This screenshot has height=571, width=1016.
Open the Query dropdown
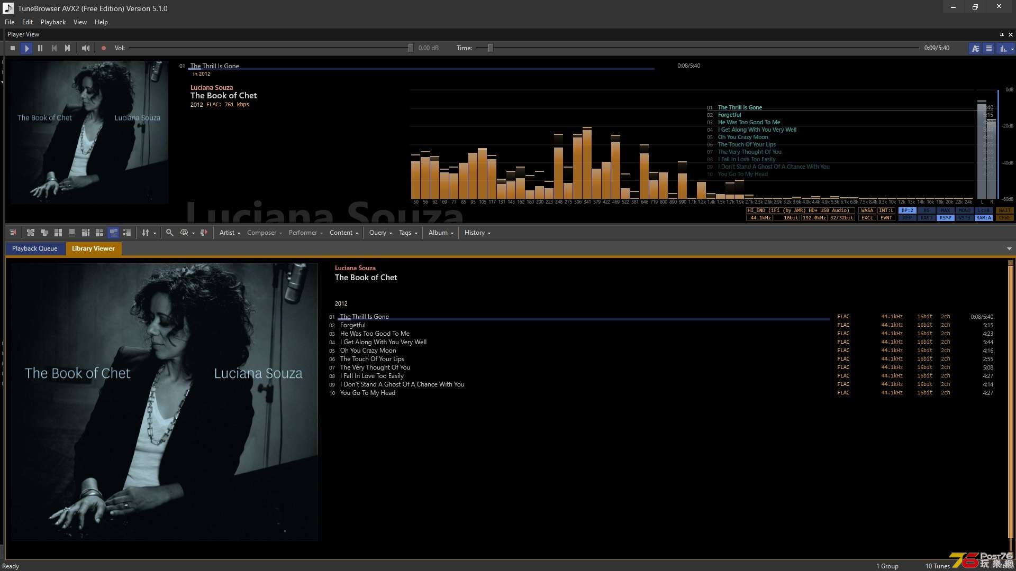tap(380, 233)
